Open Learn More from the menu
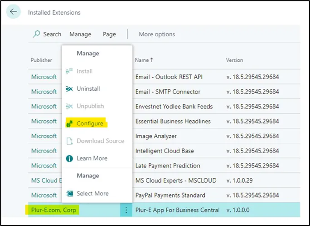The height and width of the screenshot is (226, 310). pos(92,158)
